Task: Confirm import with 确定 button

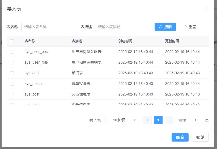Action: 180,137
